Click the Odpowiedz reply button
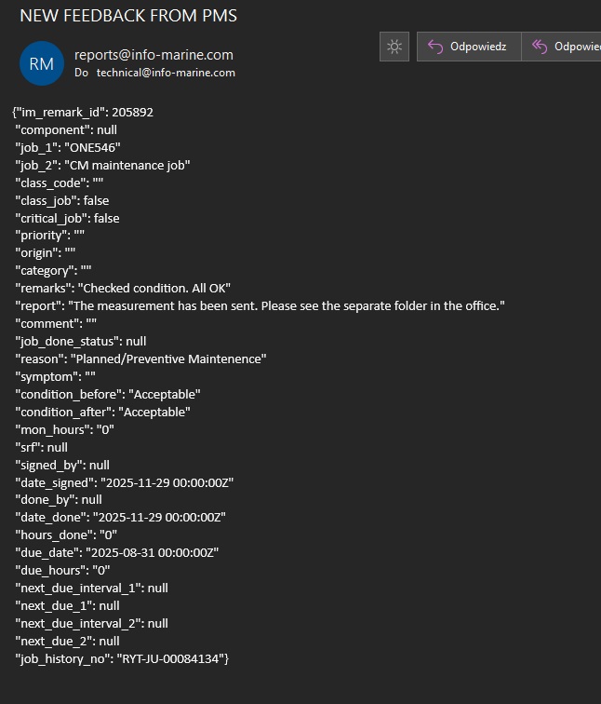This screenshot has width=601, height=704. [468, 47]
